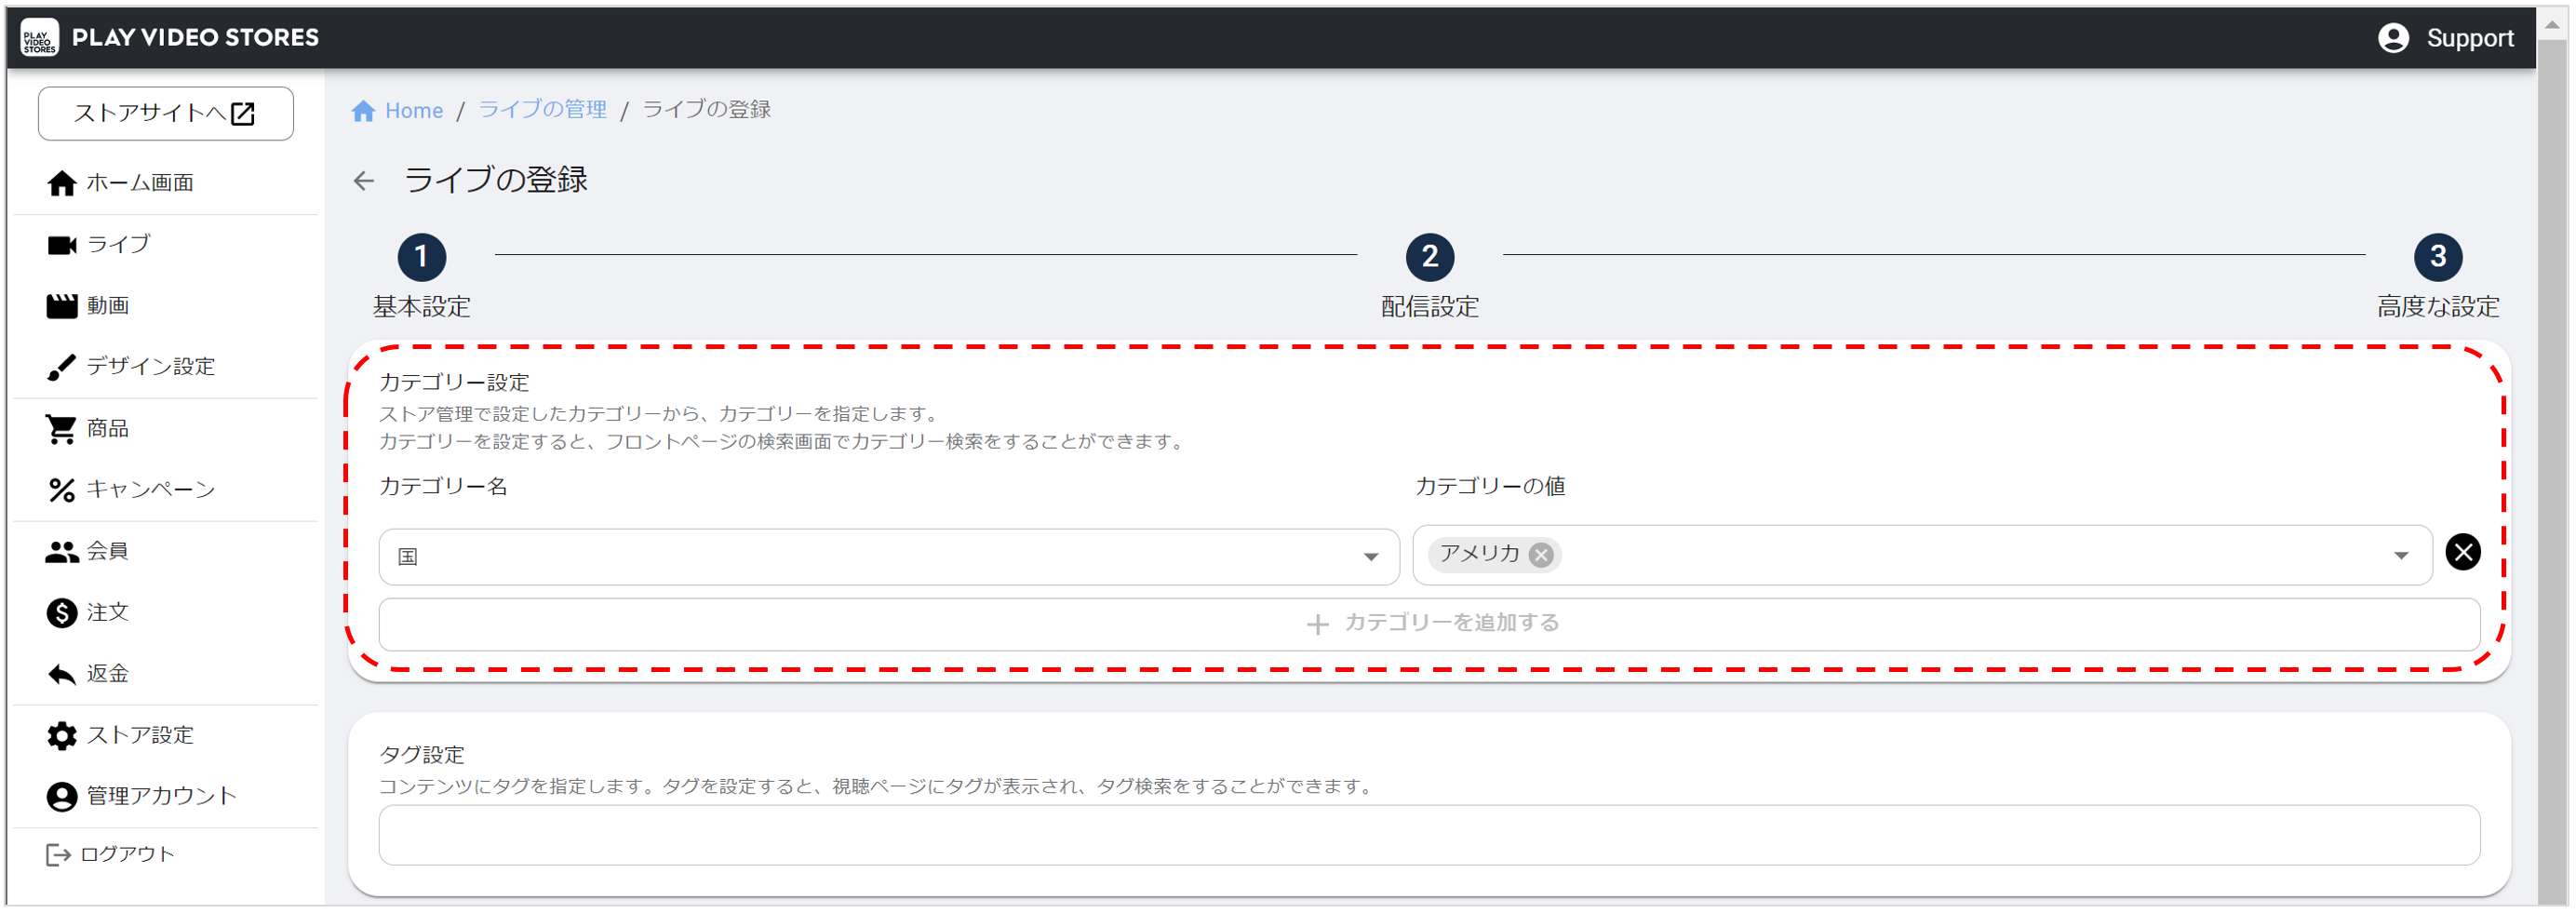The width and height of the screenshot is (2576, 913).
Task: Click the Home breadcrumb house icon
Action: click(363, 111)
